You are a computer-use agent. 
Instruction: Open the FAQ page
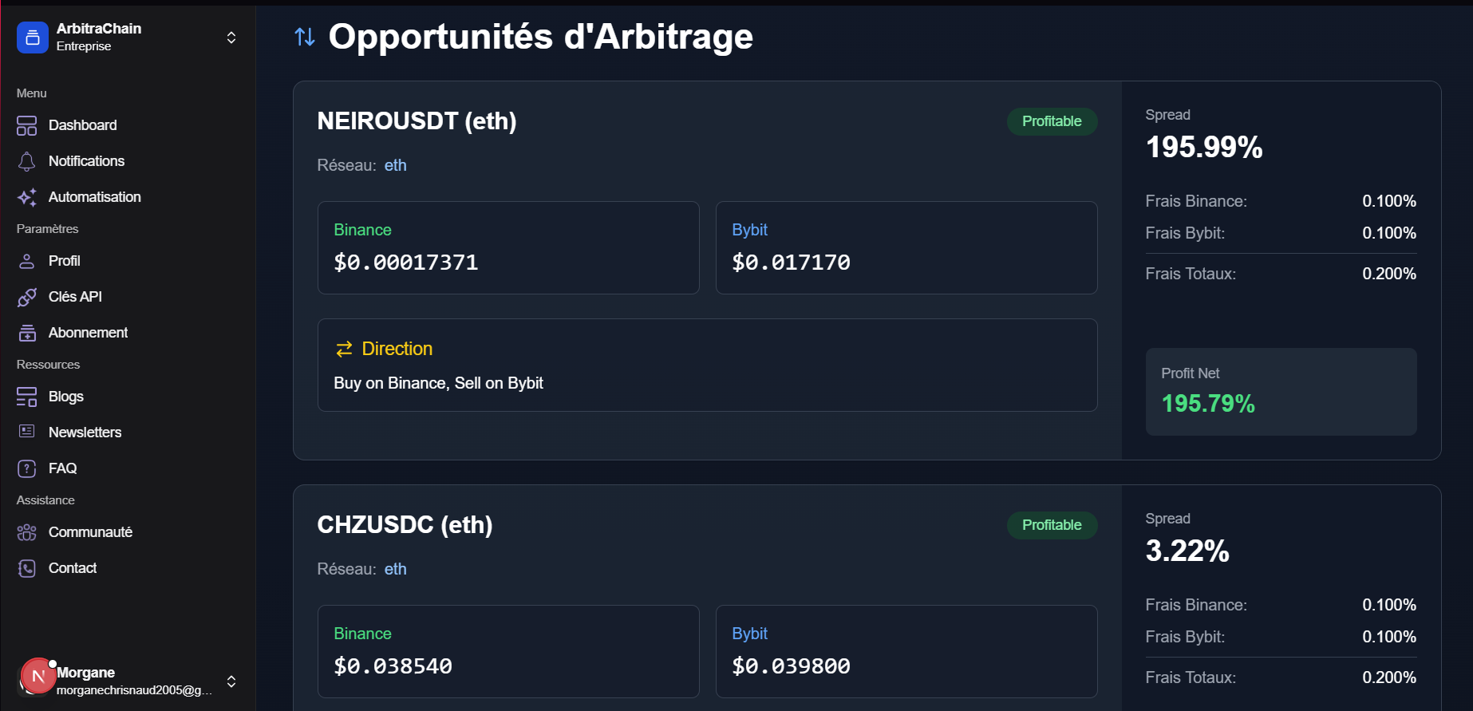pos(62,468)
